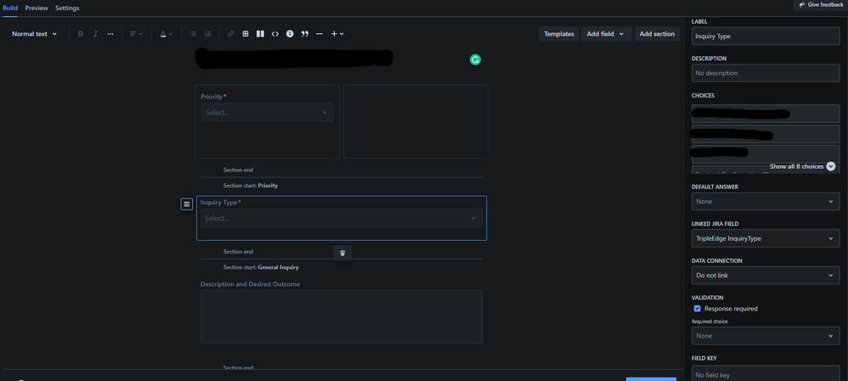Insert a bullet list
The height and width of the screenshot is (381, 848).
click(193, 33)
